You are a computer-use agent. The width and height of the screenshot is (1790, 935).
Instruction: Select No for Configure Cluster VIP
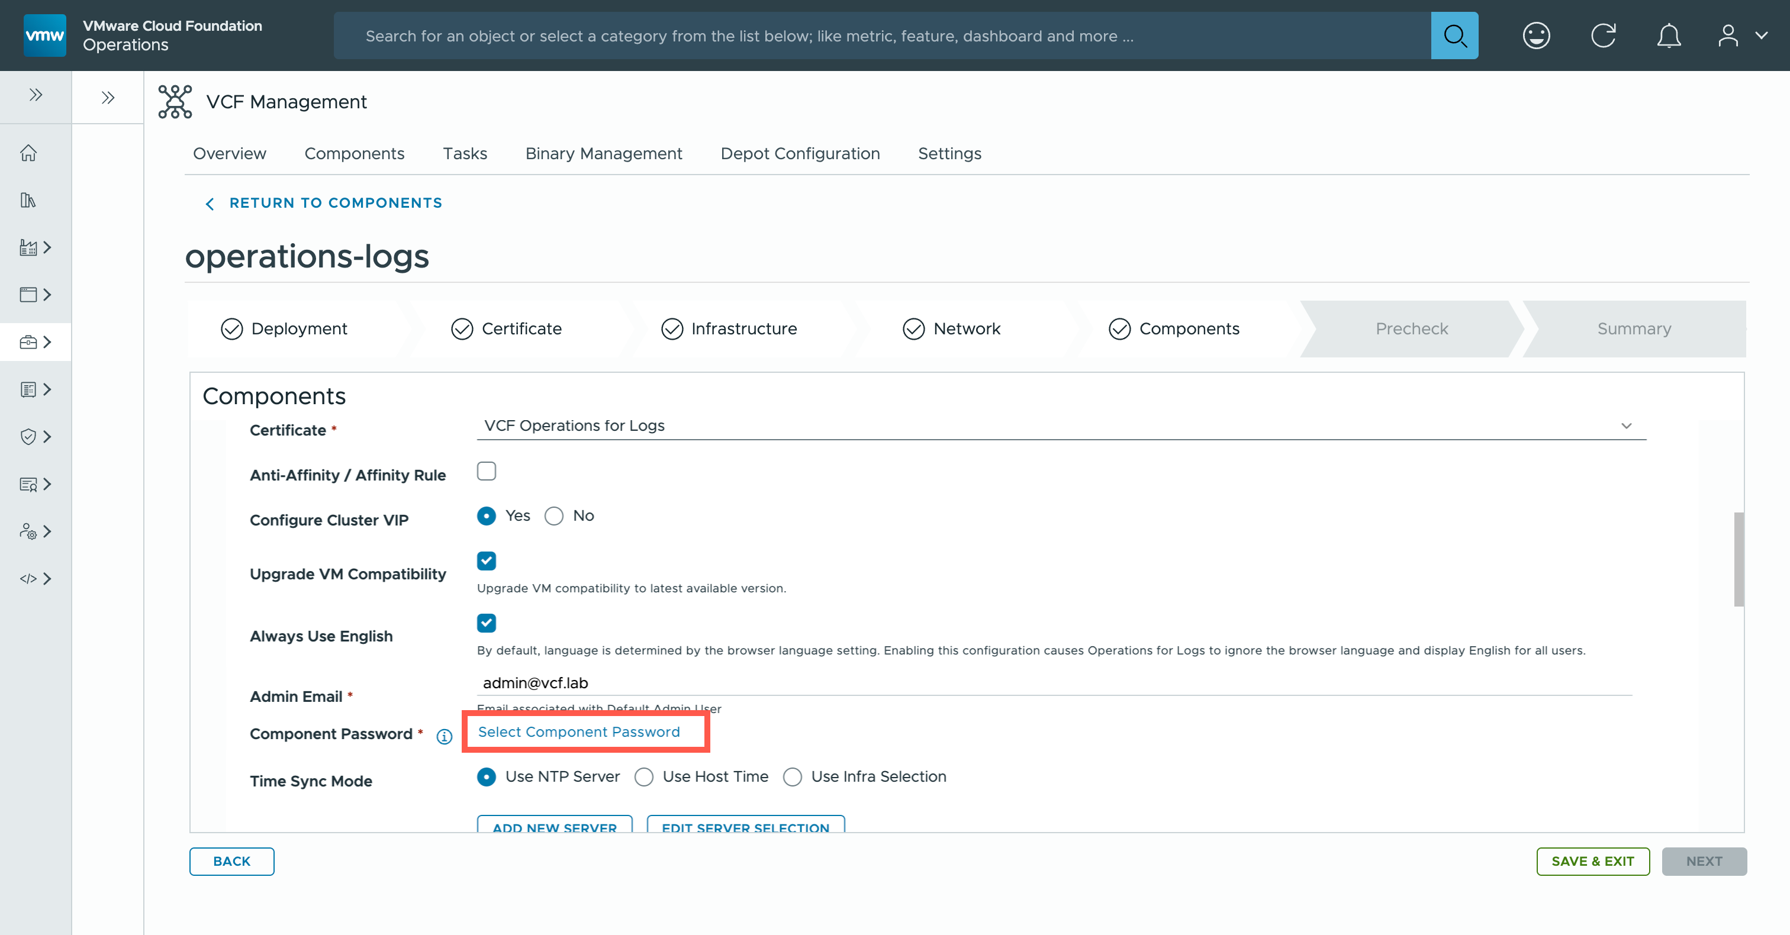point(554,516)
